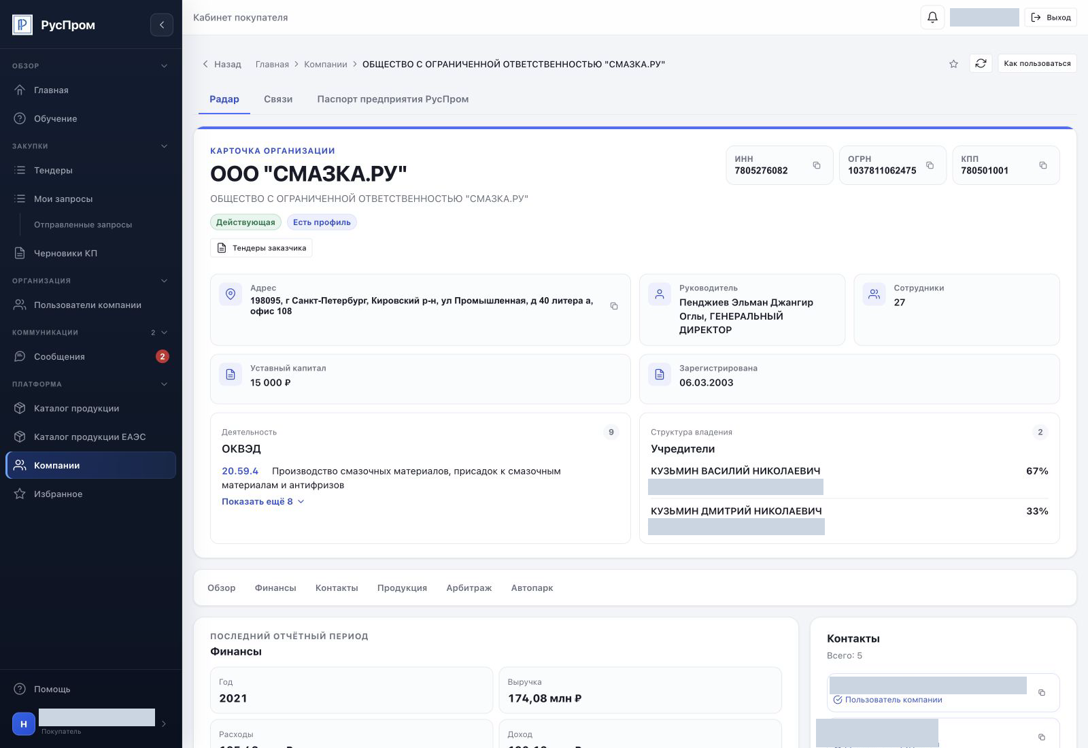The height and width of the screenshot is (748, 1088).
Task: Open Главная in the breadcrumb
Action: click(x=272, y=64)
